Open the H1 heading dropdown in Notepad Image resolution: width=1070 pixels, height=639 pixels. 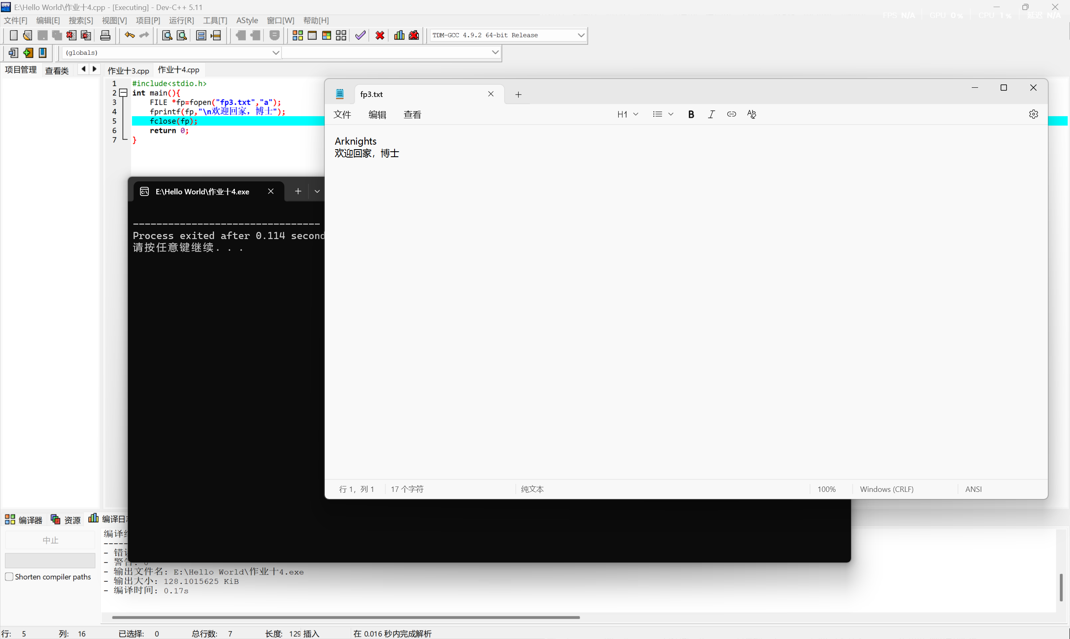coord(627,114)
